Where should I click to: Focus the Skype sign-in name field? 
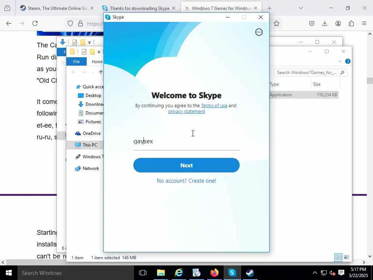186,142
